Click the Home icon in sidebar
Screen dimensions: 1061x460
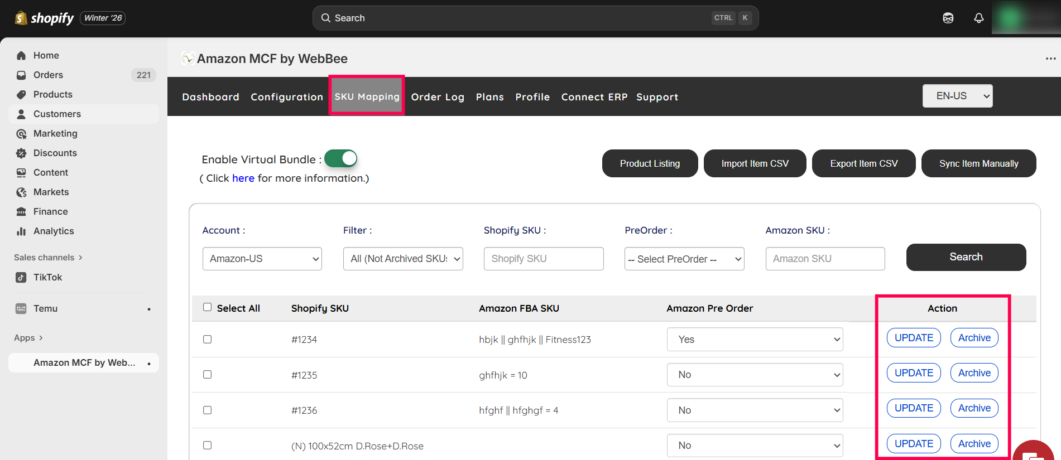point(21,56)
